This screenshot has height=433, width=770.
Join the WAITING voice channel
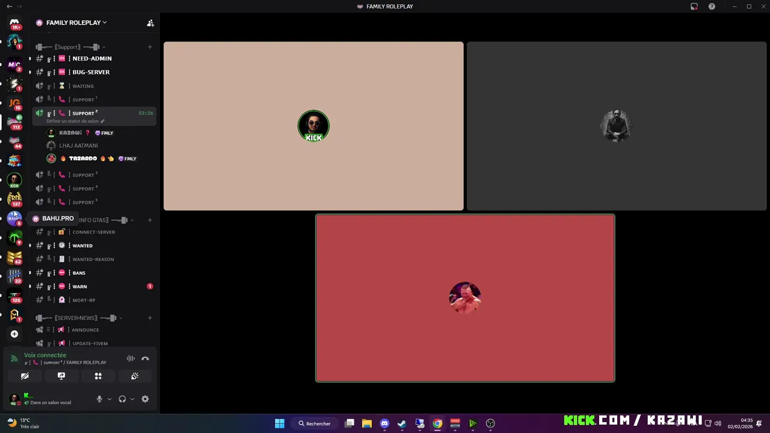(x=94, y=86)
